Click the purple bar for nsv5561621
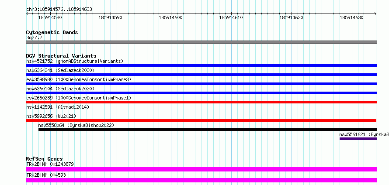Viewport: 389px width, 185px height. [x=358, y=139]
